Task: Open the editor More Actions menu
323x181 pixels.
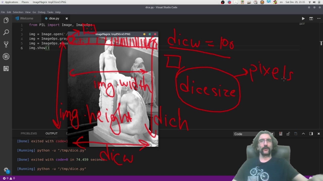Action: [x=318, y=18]
